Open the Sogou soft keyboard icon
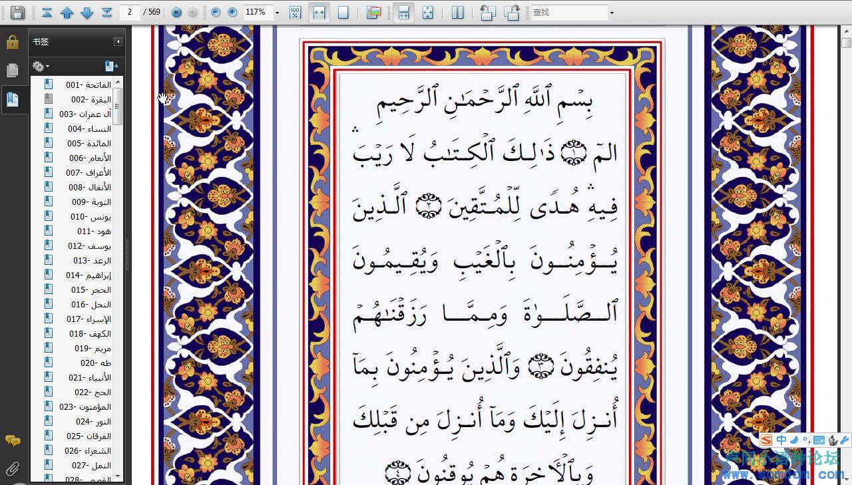The height and width of the screenshot is (485, 852). click(x=819, y=440)
